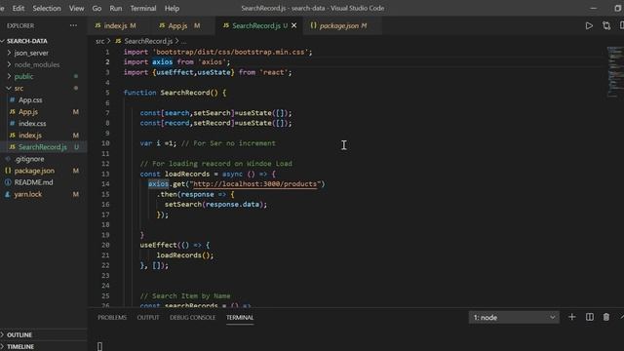The width and height of the screenshot is (624, 351).
Task: Select SearchRecord.js in the explorer tree
Action: pos(43,147)
